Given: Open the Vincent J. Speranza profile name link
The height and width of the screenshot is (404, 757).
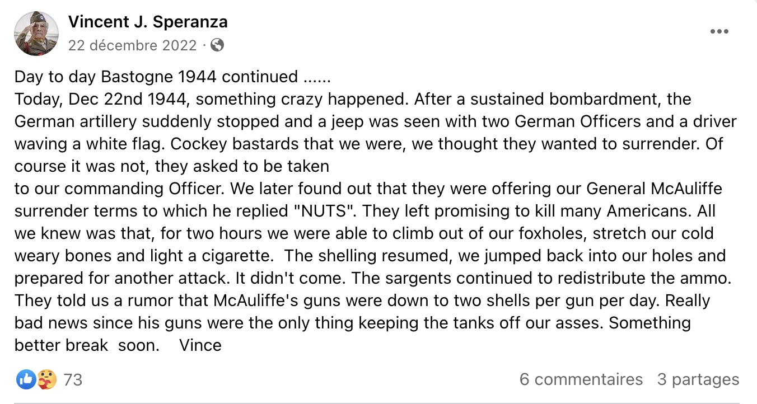Looking at the screenshot, I should (x=148, y=22).
